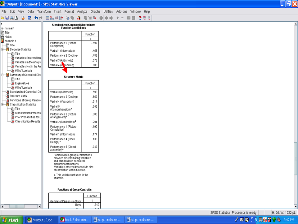Select Structure Matrix in the outline
Viewport: 298px width, 224px height.
coord(18,96)
